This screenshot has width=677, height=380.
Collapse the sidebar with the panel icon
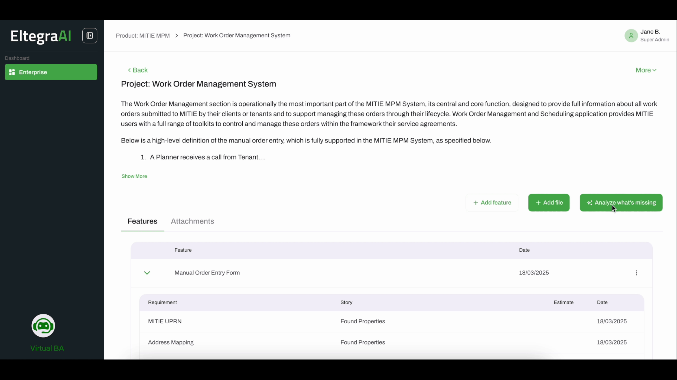tap(90, 35)
